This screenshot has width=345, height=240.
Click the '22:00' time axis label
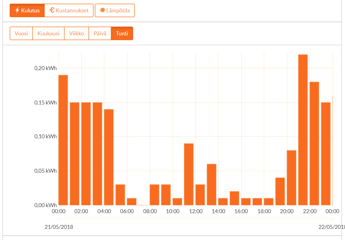(x=310, y=211)
